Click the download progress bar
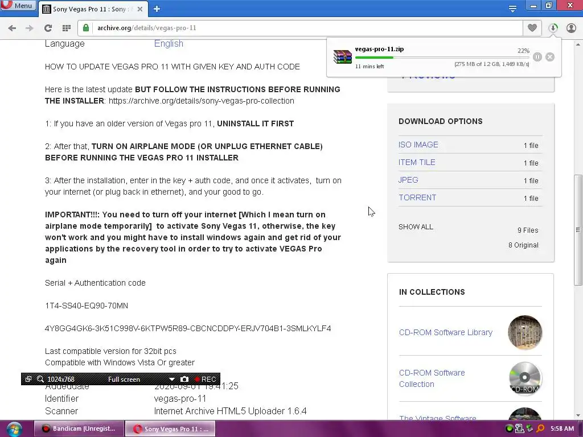 point(442,57)
